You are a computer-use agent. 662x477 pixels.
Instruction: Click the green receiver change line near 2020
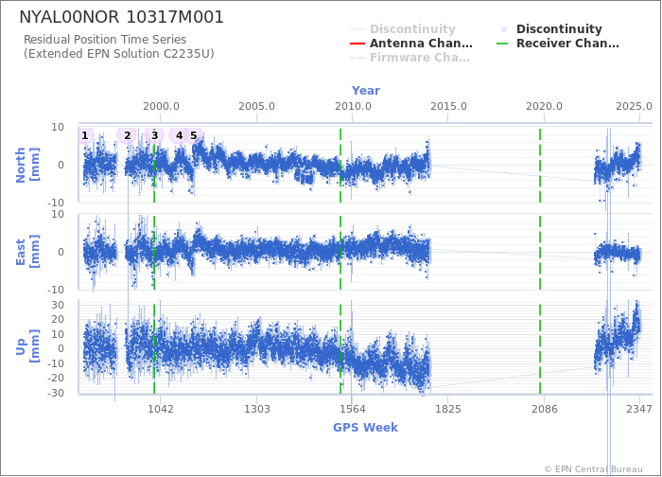pyautogui.click(x=540, y=262)
